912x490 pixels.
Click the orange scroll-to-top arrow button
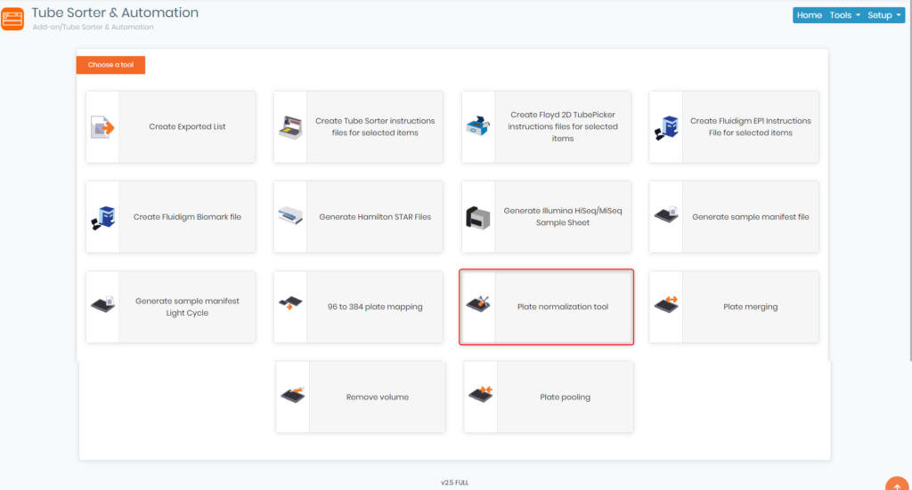(x=897, y=484)
